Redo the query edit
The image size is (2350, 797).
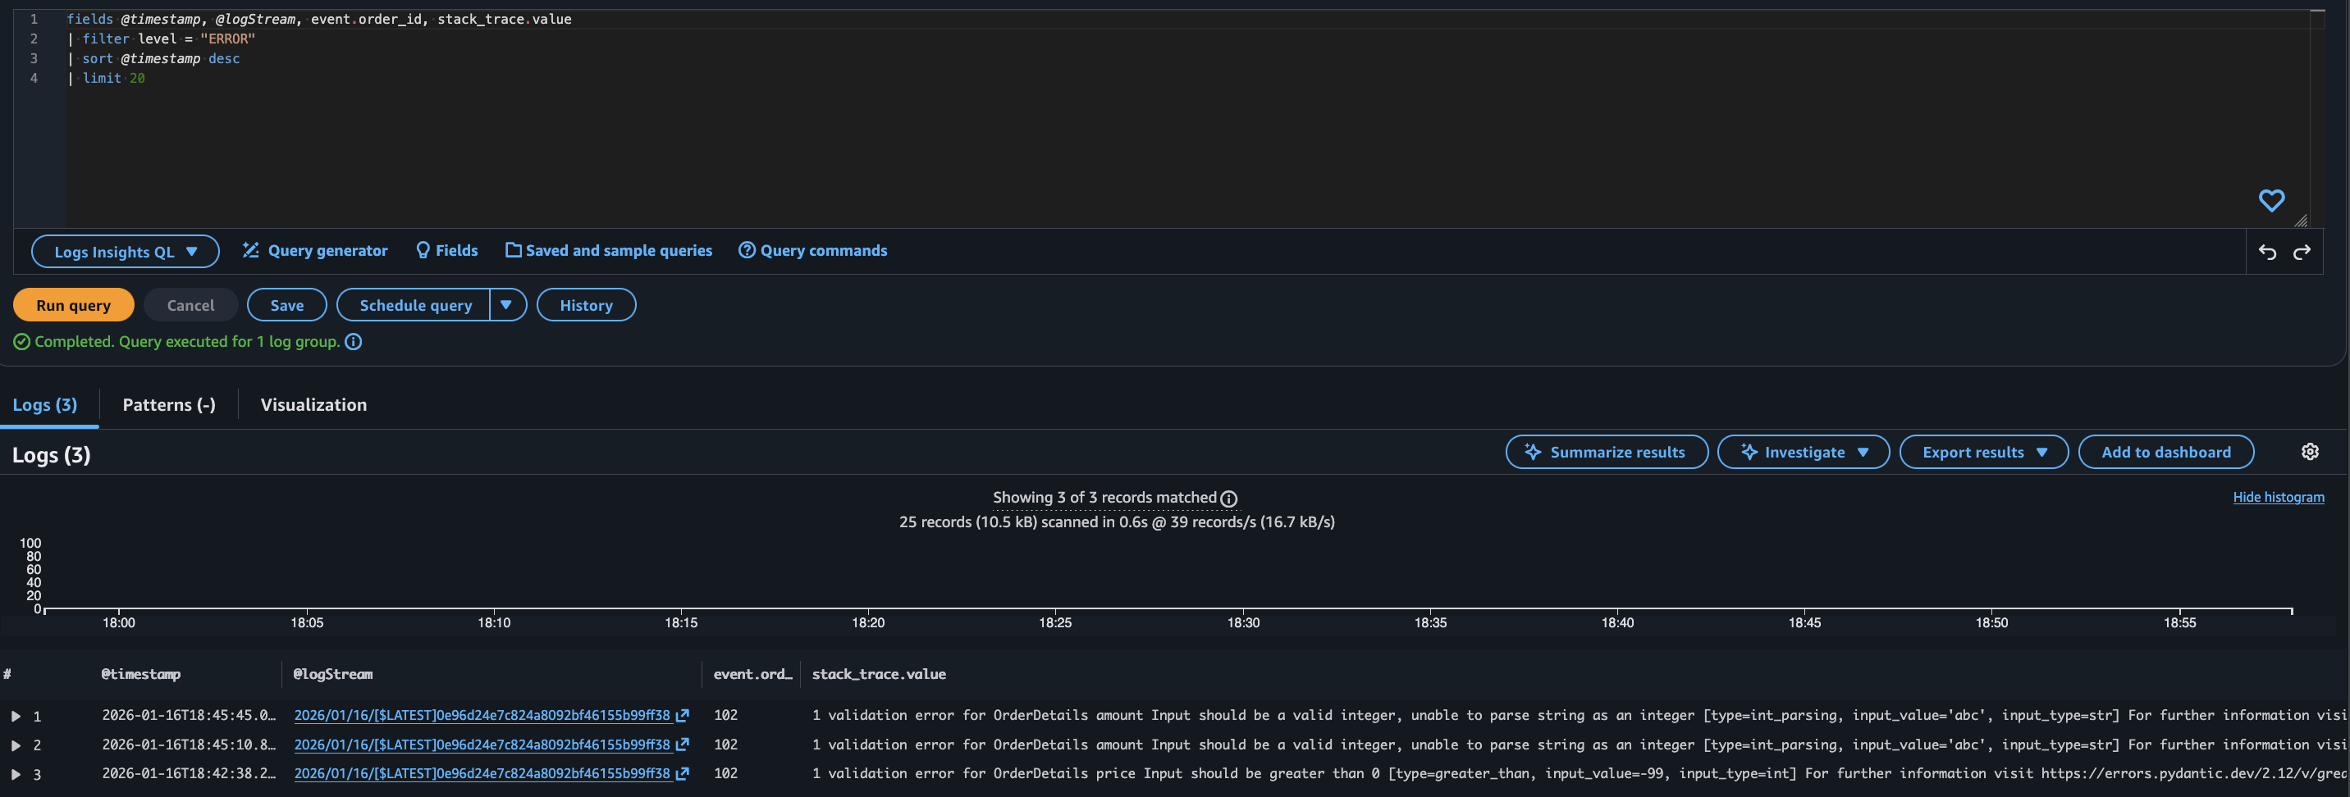point(2302,252)
